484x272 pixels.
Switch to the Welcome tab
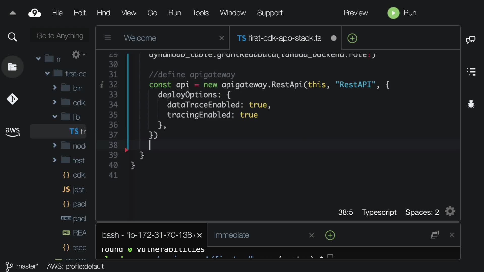point(140,38)
